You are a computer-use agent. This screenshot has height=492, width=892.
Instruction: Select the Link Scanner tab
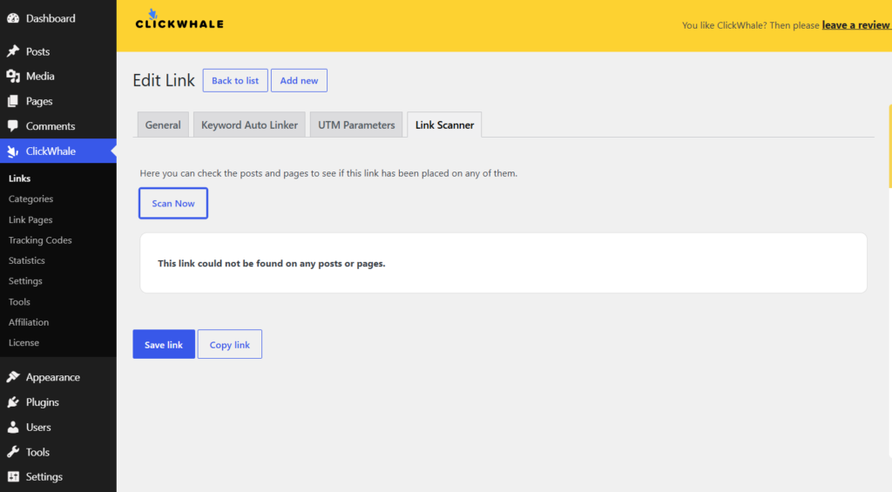click(444, 125)
